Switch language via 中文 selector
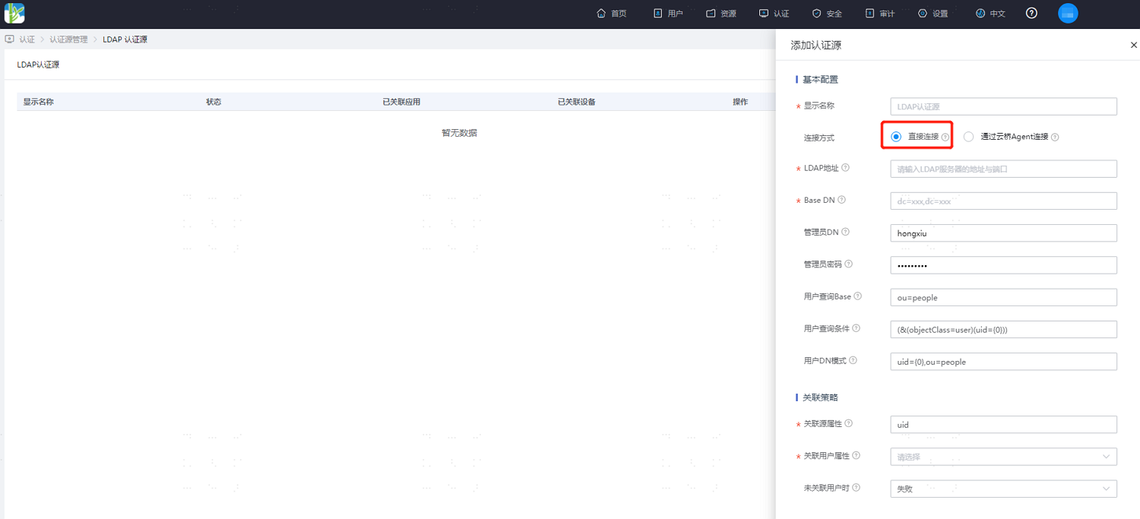 991,14
